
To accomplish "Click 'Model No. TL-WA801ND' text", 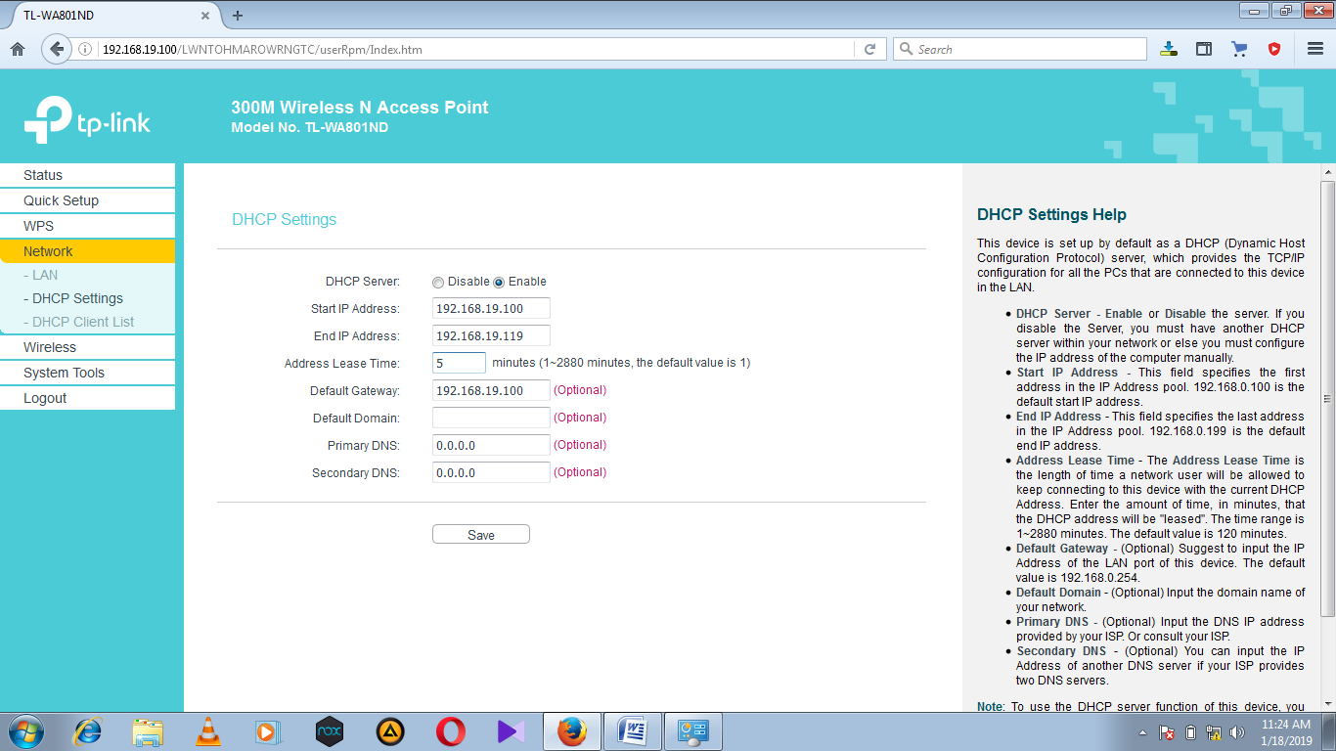I will (309, 127).
